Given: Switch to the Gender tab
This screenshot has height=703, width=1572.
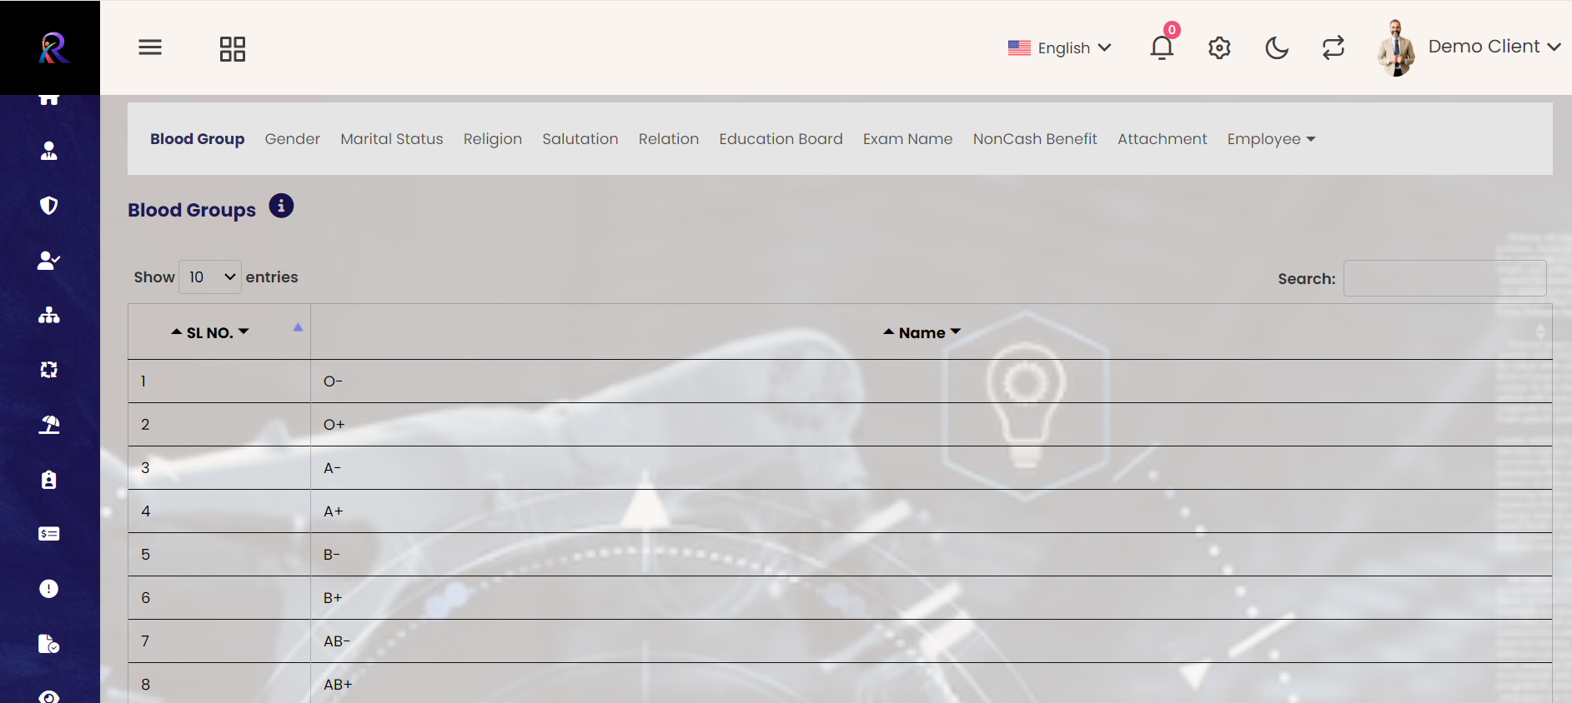Looking at the screenshot, I should coord(292,139).
